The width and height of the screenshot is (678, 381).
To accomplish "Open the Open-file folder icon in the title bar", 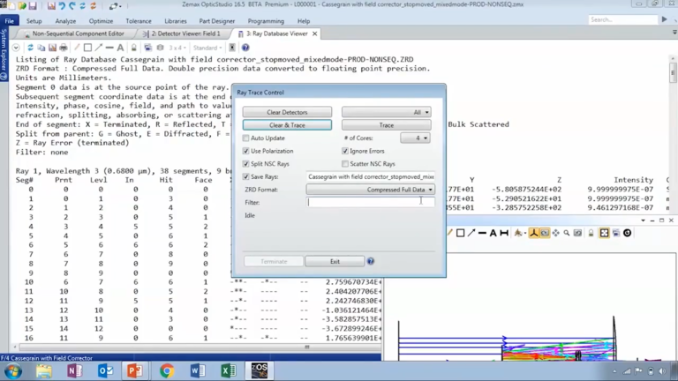I will click(x=22, y=5).
